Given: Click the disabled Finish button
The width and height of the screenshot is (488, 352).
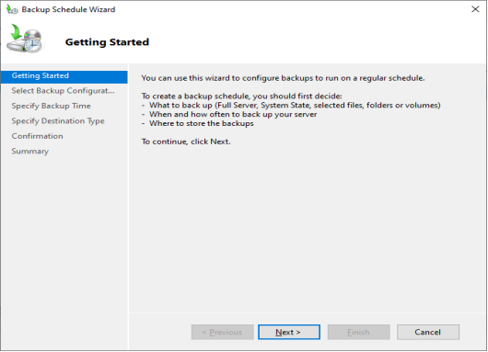Looking at the screenshot, I should (x=358, y=332).
